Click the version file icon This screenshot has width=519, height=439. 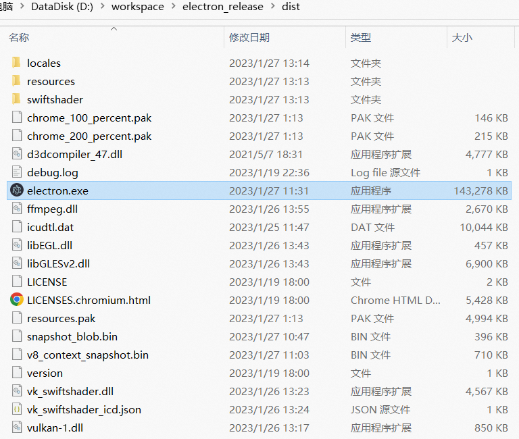pyautogui.click(x=17, y=373)
